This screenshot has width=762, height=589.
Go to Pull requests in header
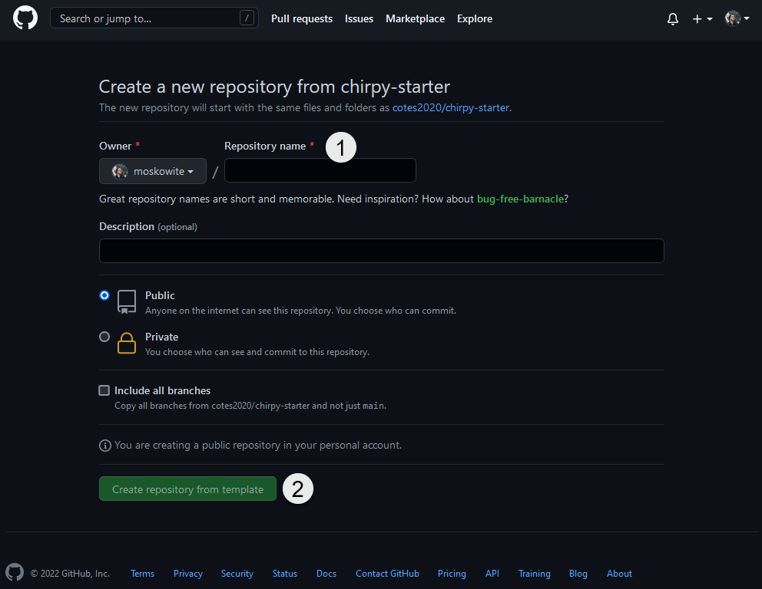[302, 19]
